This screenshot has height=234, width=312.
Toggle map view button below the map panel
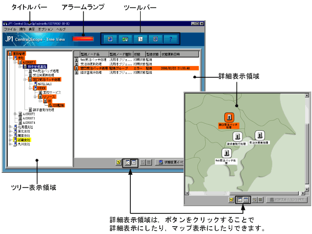240,200
